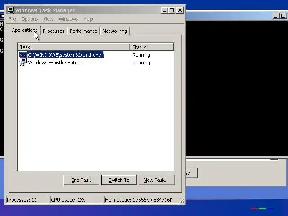Minimize the command prompt window behind
This screenshot has height=216, width=288.
276,16
